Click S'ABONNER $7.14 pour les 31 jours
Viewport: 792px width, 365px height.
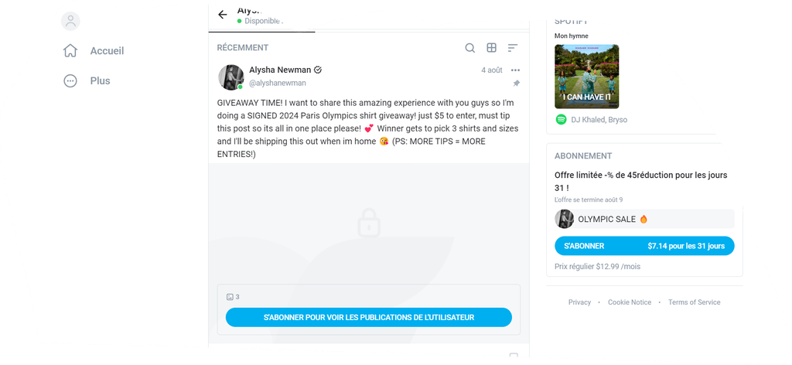[x=644, y=246]
